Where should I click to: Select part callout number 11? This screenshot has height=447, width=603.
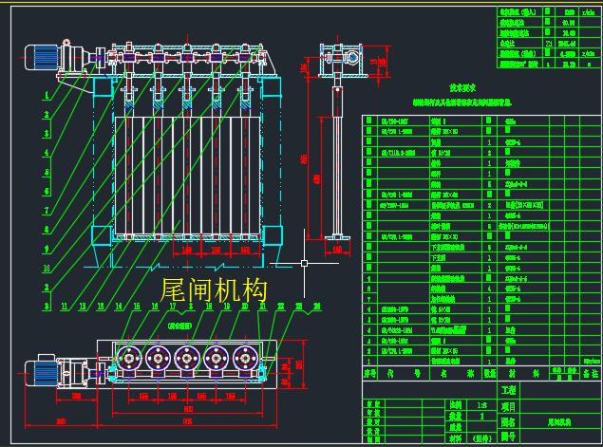[65, 307]
